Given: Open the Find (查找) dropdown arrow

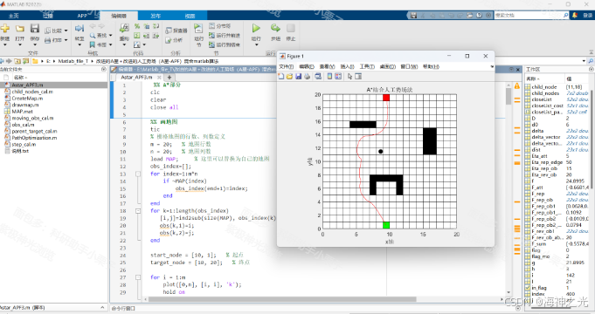Looking at the screenshot, I should pos(110,35).
